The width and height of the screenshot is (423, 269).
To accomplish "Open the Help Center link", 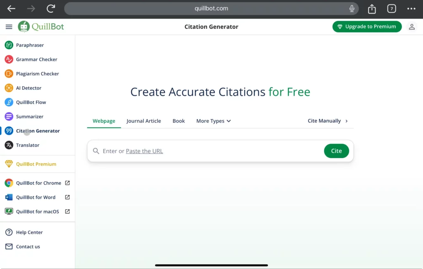I will coord(29,232).
